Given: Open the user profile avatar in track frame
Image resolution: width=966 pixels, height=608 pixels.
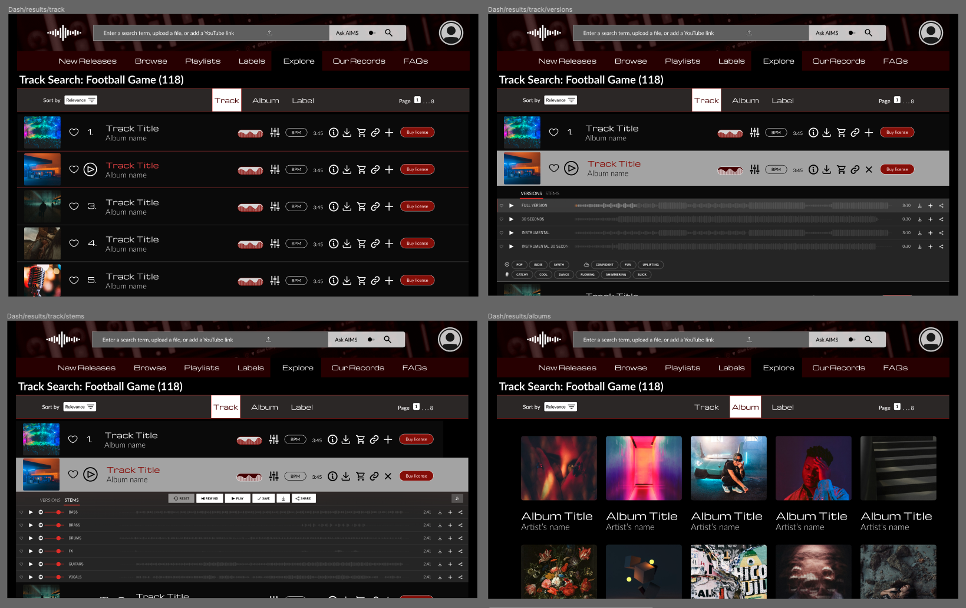Looking at the screenshot, I should pyautogui.click(x=451, y=32).
